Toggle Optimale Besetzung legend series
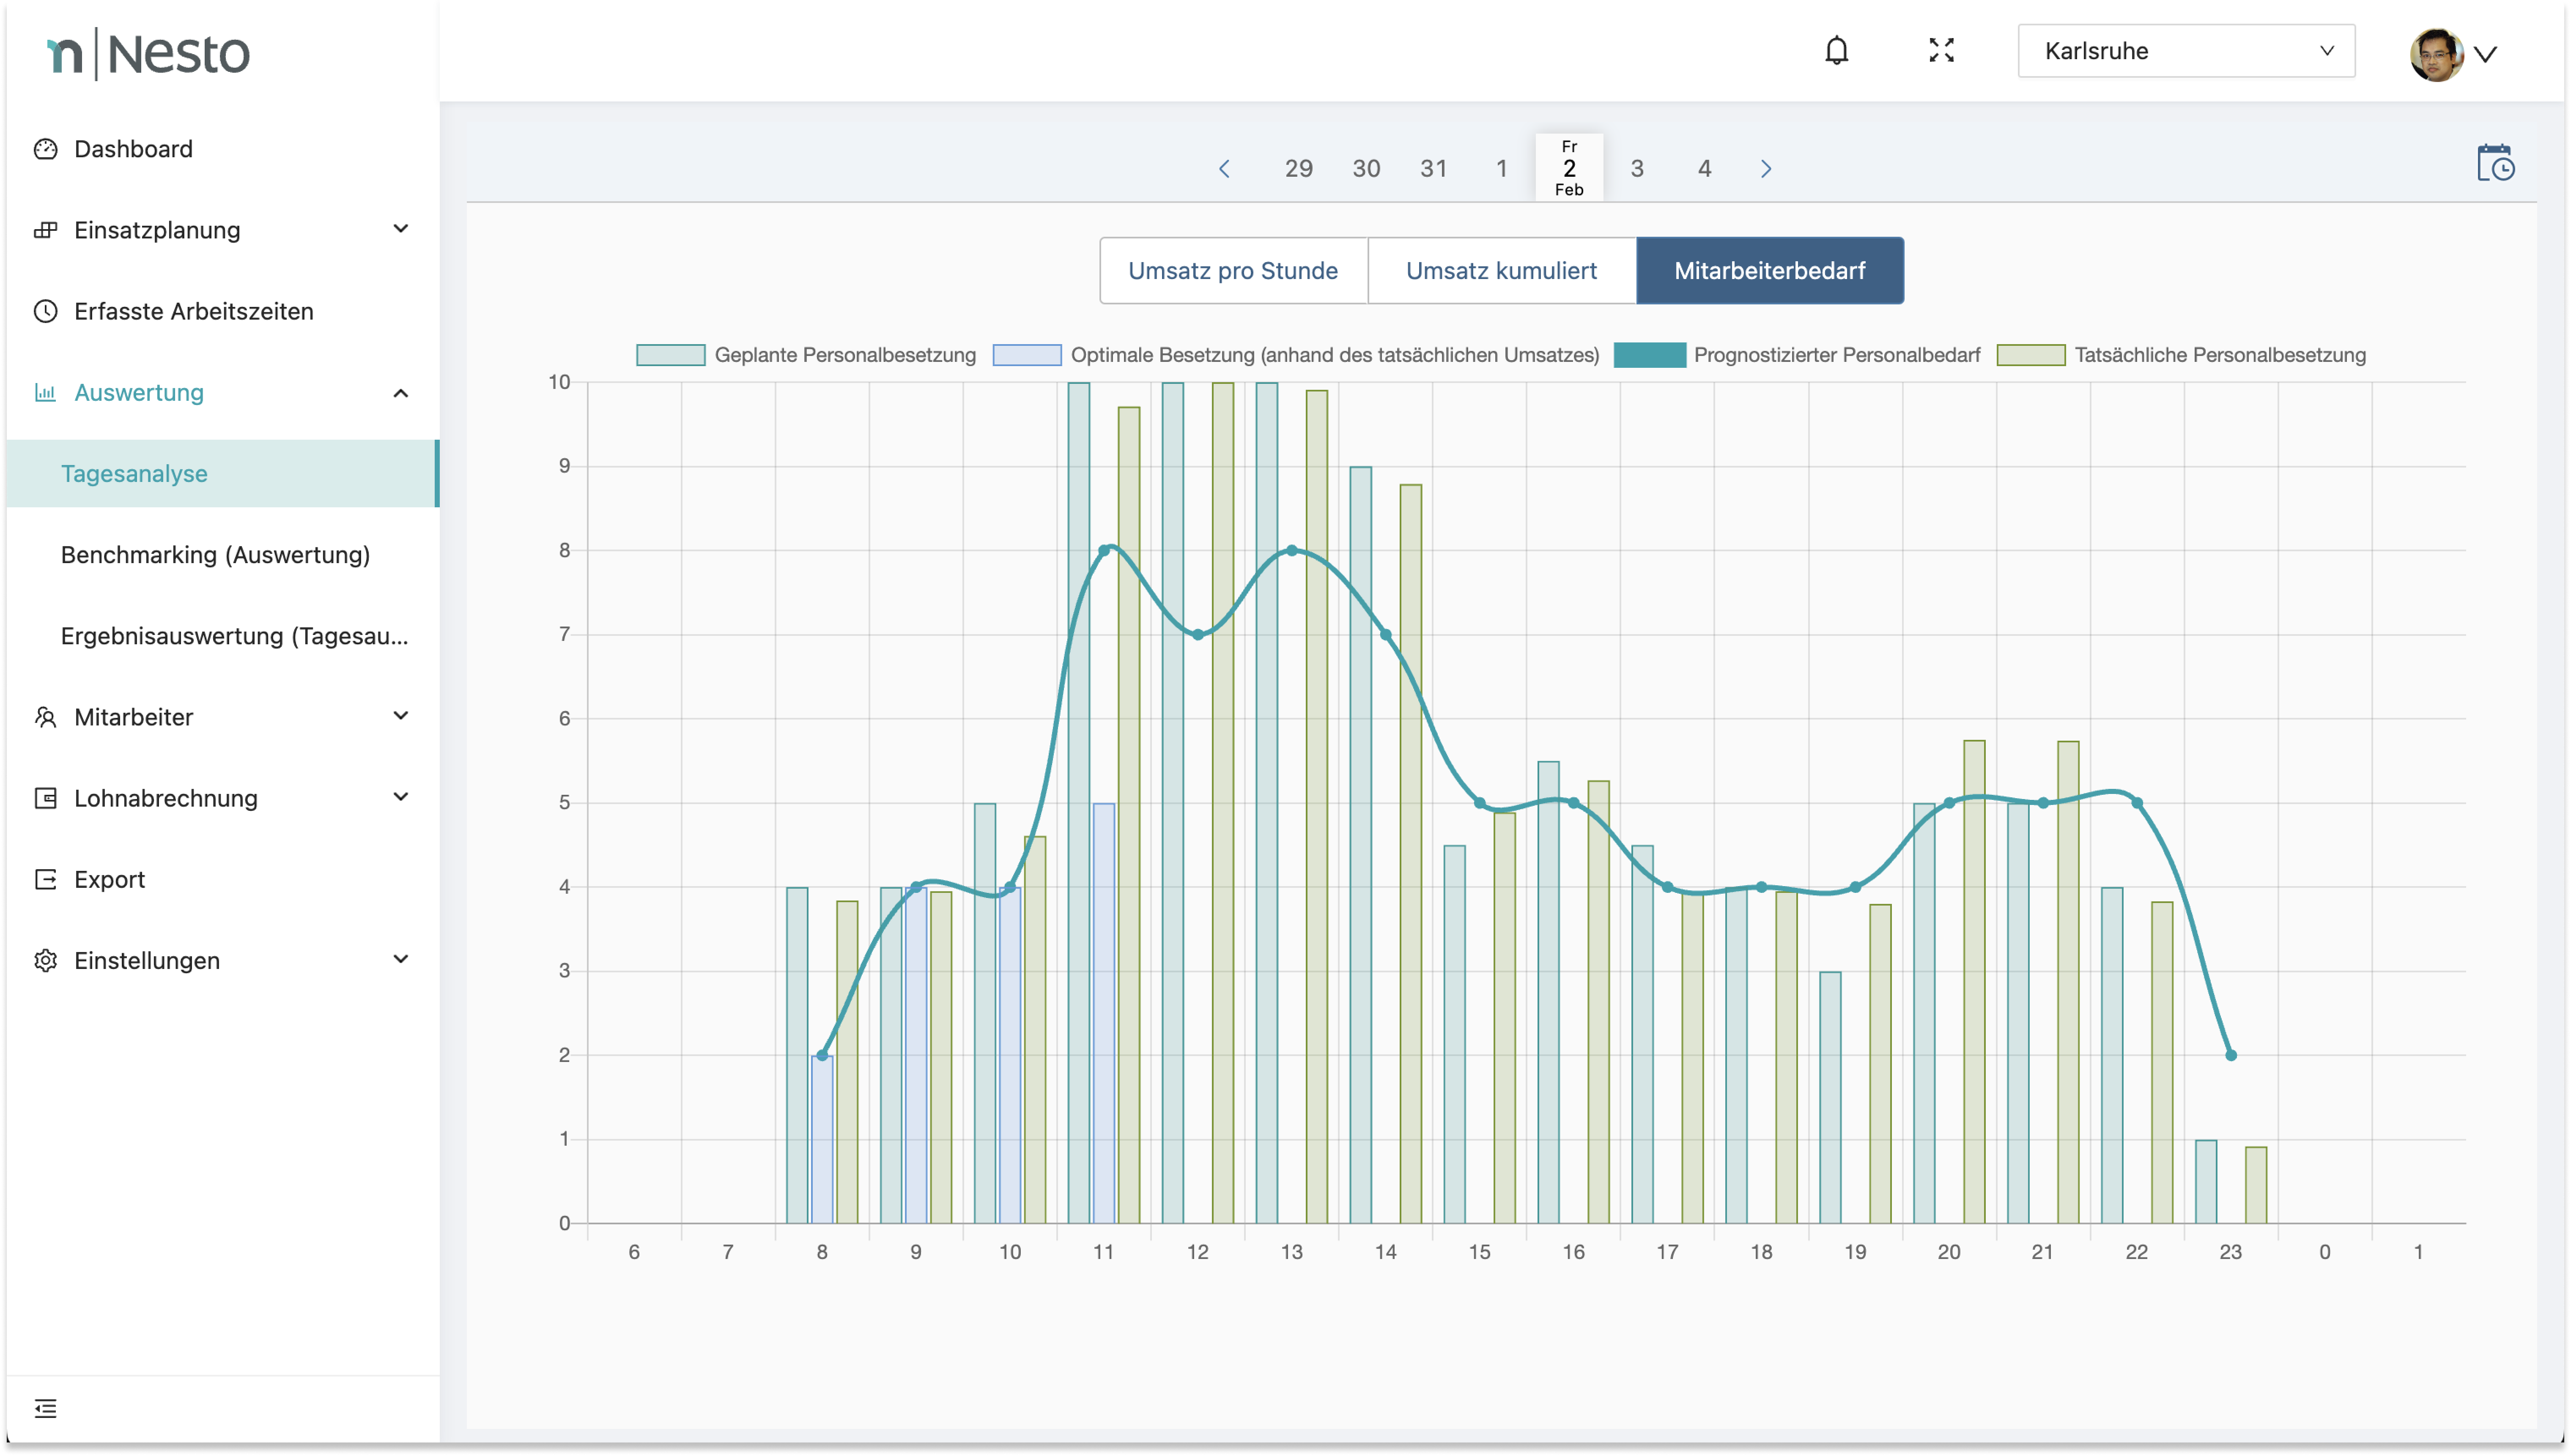This screenshot has width=2571, height=1456. point(1334,355)
